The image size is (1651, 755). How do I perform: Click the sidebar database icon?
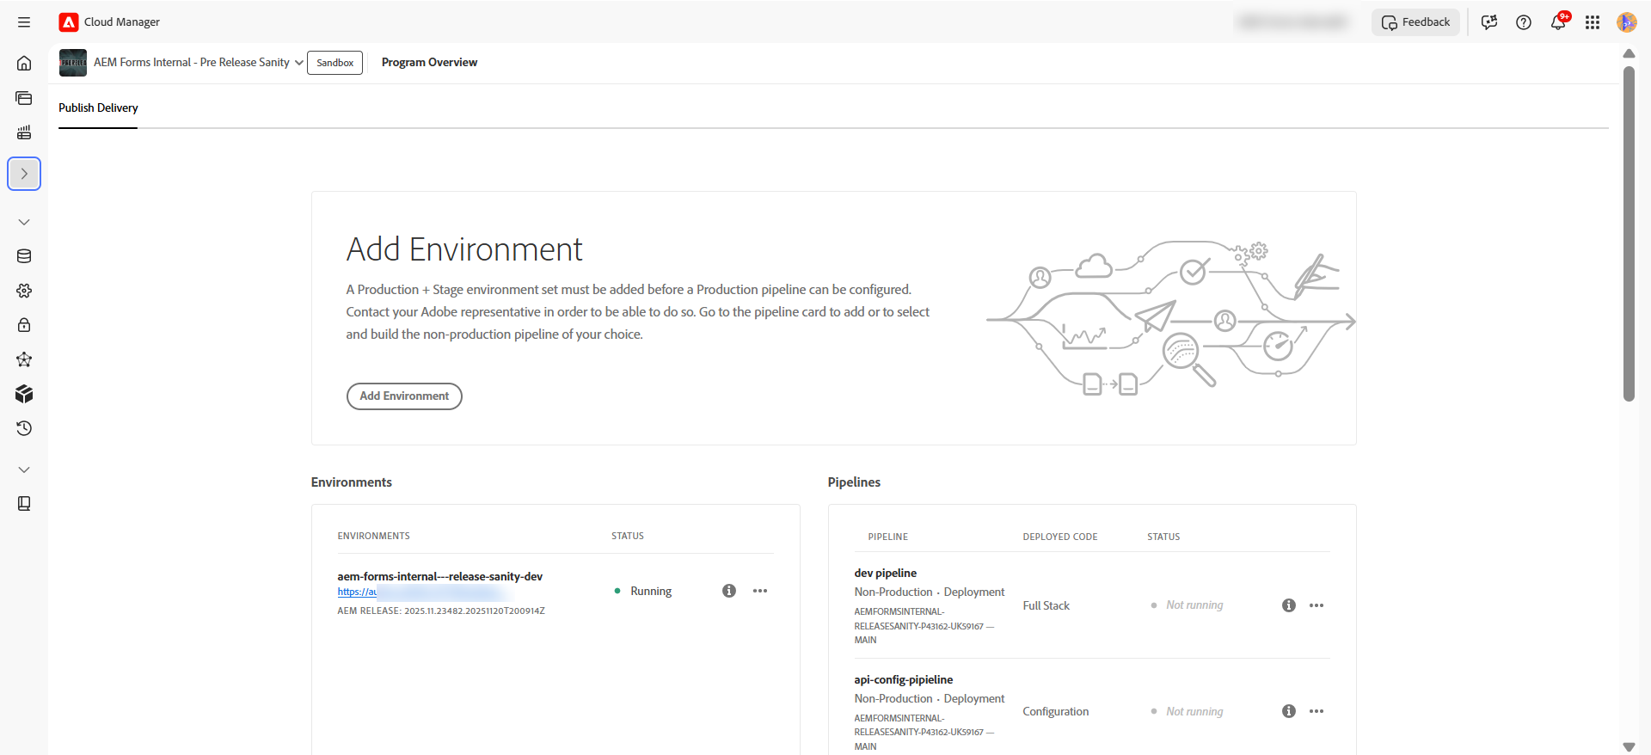[x=24, y=256]
